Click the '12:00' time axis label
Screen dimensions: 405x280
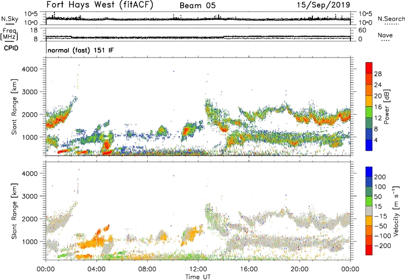(x=198, y=269)
